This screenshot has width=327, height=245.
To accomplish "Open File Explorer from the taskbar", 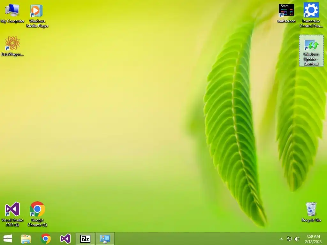I will pos(26,239).
